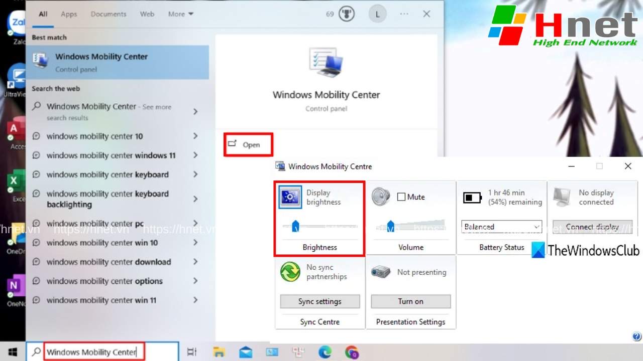
Task: Click 'Not presenting' status text
Action: pyautogui.click(x=421, y=272)
